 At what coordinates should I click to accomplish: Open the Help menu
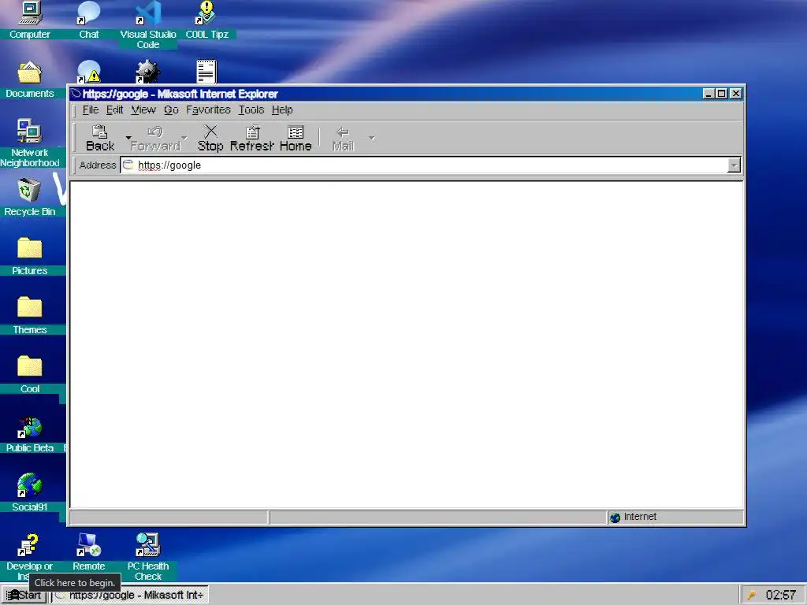(282, 109)
